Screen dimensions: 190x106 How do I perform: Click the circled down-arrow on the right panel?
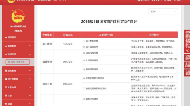(188, 50)
